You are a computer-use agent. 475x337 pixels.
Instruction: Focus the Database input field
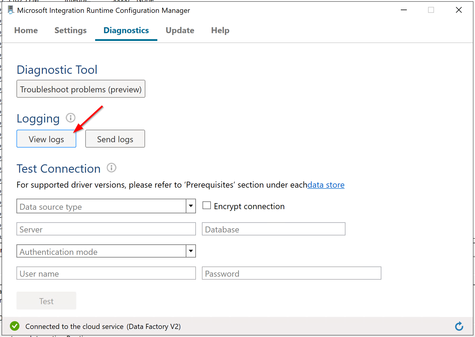(x=274, y=229)
